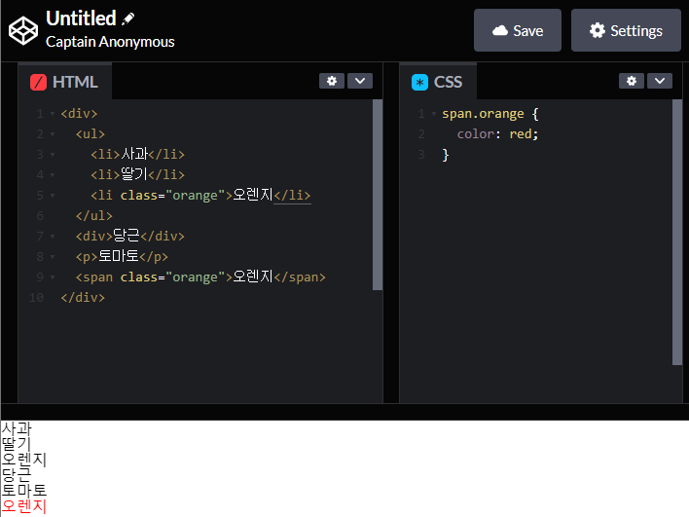
Task: Click CSS line number 3
Action: point(421,155)
